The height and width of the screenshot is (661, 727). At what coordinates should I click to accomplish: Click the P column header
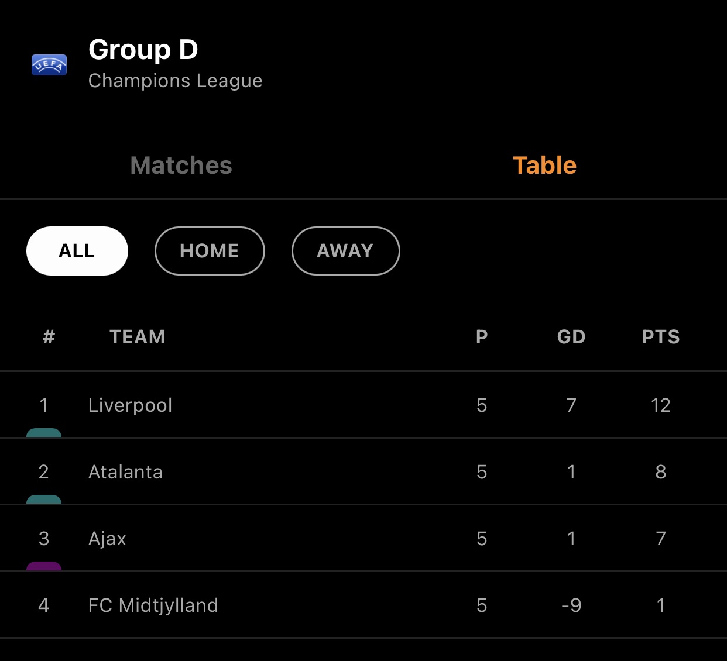tap(482, 337)
